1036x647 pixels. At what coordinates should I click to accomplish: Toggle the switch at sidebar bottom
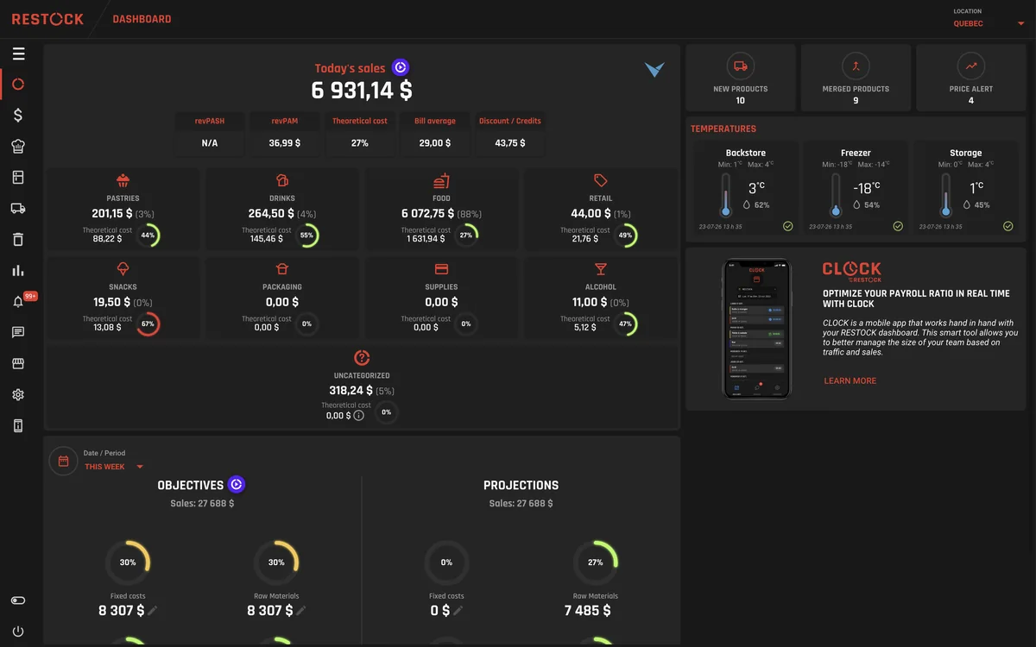point(18,600)
